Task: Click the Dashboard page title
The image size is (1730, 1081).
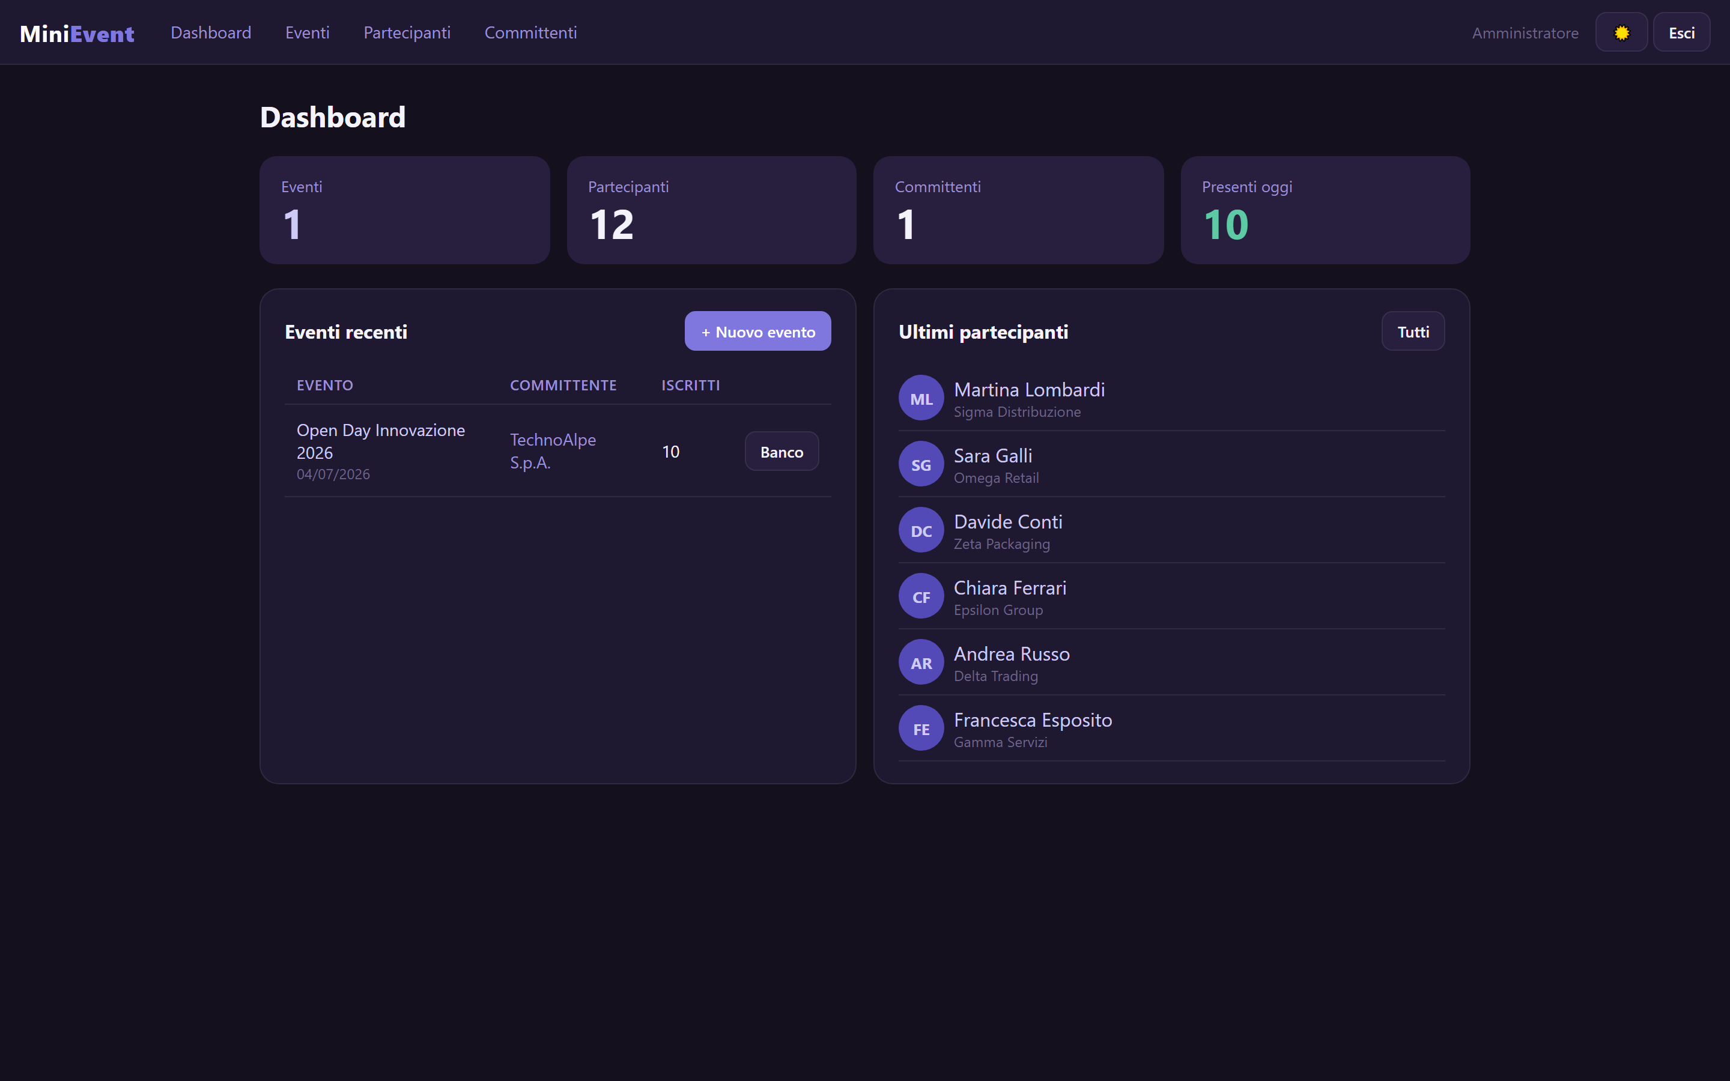Action: [x=333, y=117]
